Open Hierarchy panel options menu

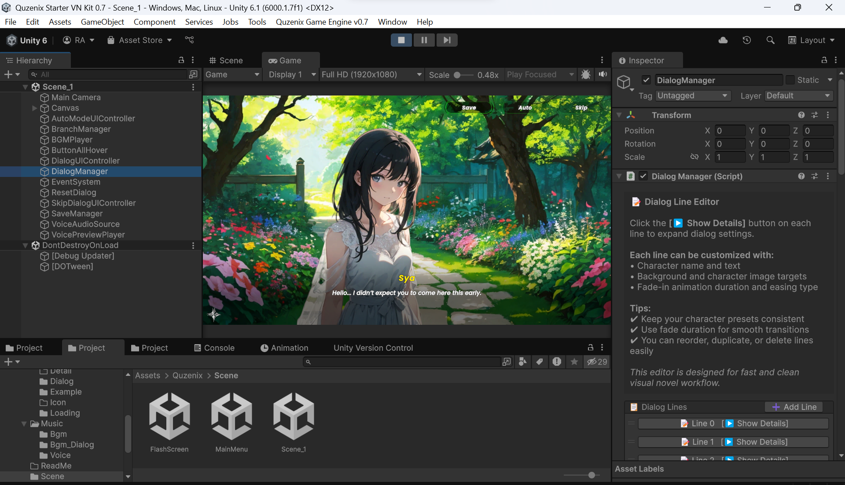(x=193, y=60)
